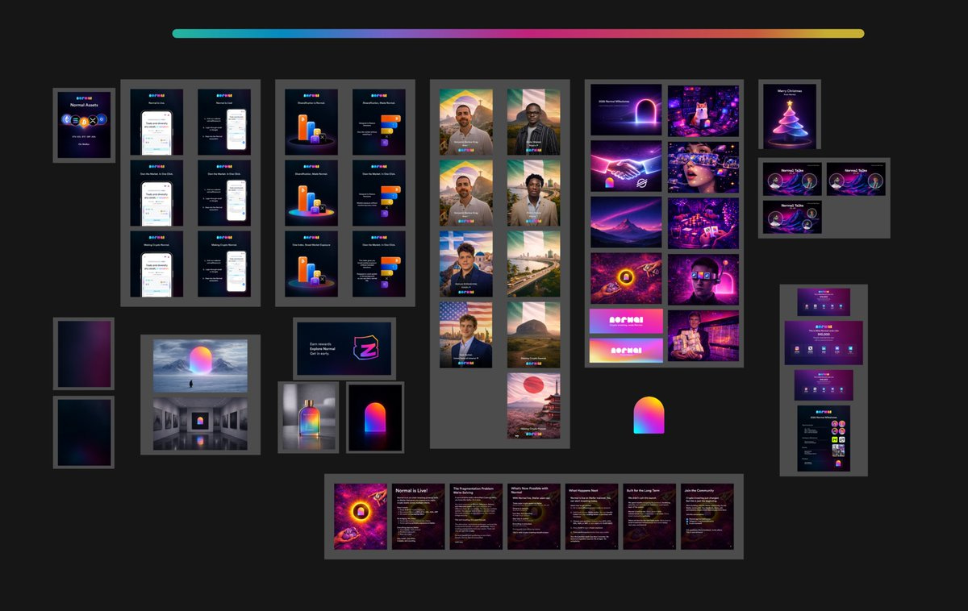
Task: Select the purple mountain landscape image
Action: tap(626, 223)
